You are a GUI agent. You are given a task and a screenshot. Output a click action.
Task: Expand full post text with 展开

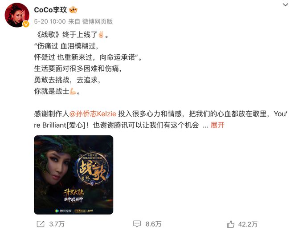click(217, 125)
